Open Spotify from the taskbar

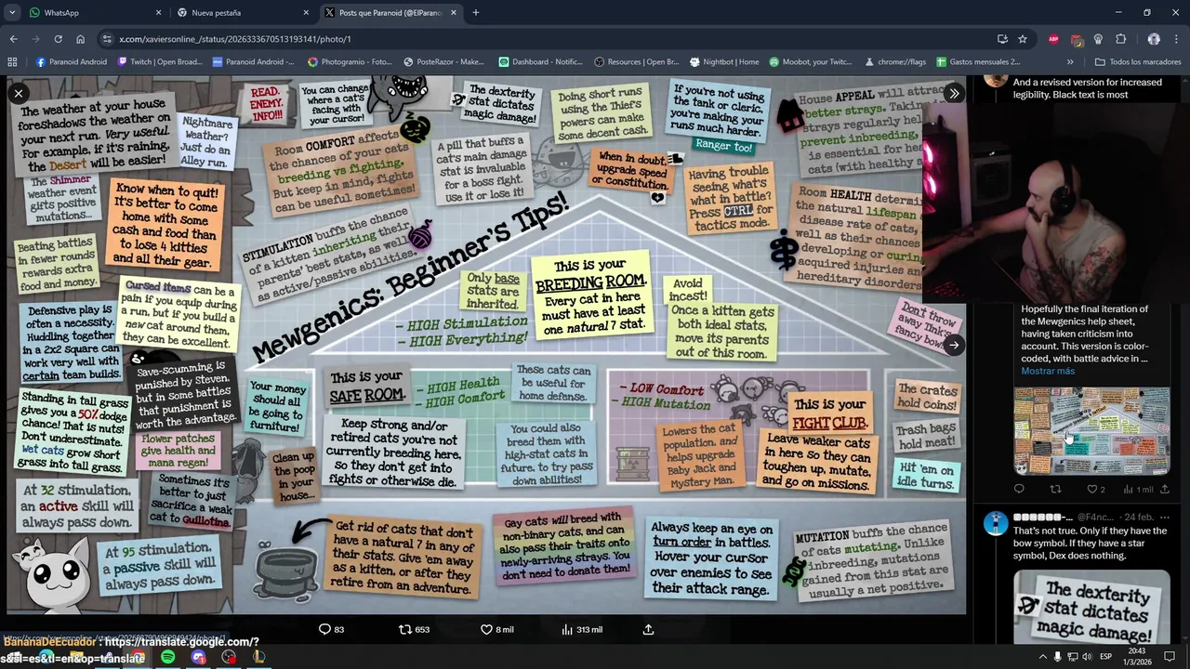167,657
